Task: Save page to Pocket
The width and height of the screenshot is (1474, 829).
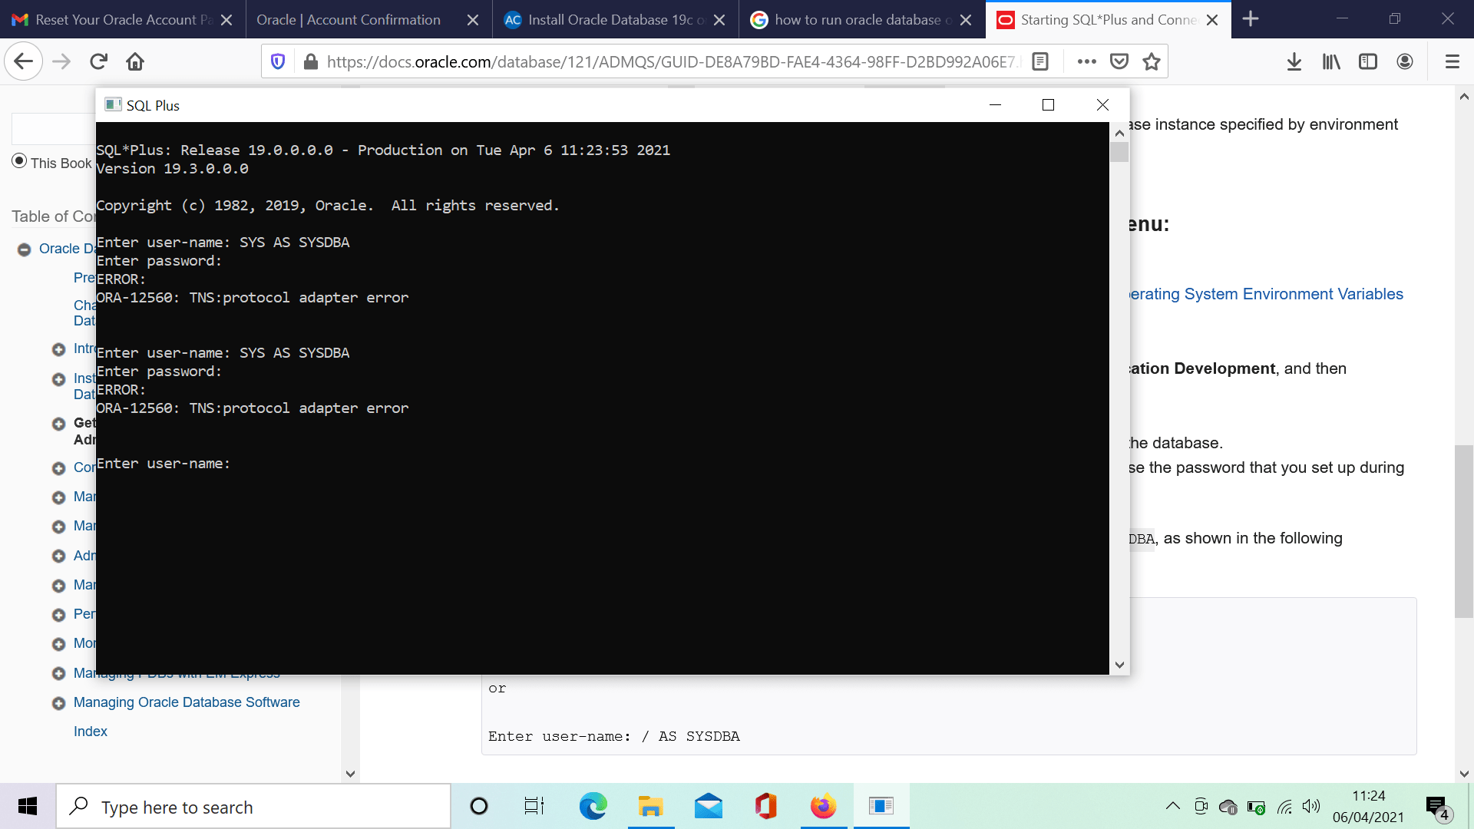Action: pyautogui.click(x=1119, y=61)
